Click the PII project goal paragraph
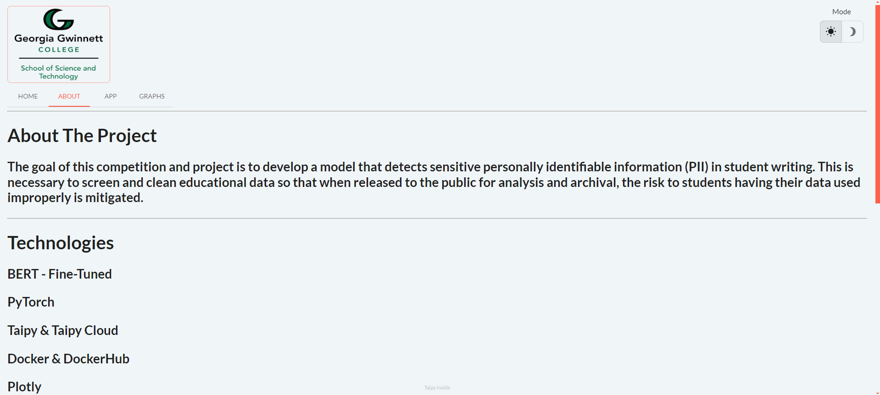This screenshot has width=880, height=395. tap(434, 182)
